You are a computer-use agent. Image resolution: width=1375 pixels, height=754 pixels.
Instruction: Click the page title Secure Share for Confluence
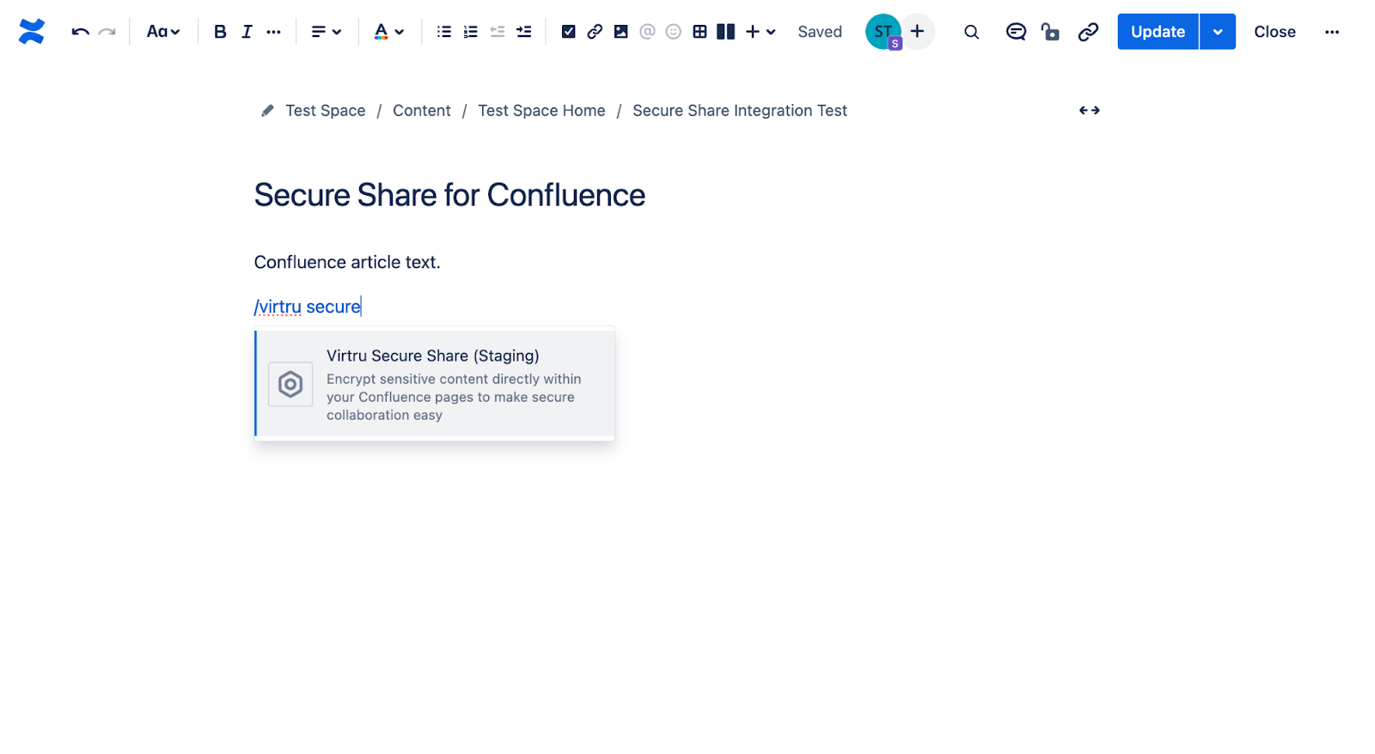click(449, 195)
